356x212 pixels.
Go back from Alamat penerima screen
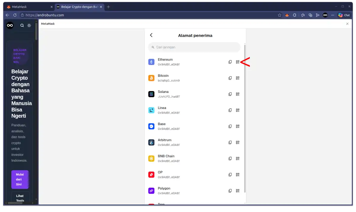151,35
